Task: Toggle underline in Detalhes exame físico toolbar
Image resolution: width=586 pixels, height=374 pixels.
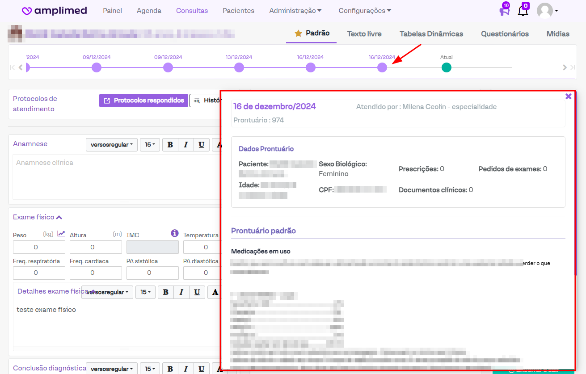Action: (197, 292)
